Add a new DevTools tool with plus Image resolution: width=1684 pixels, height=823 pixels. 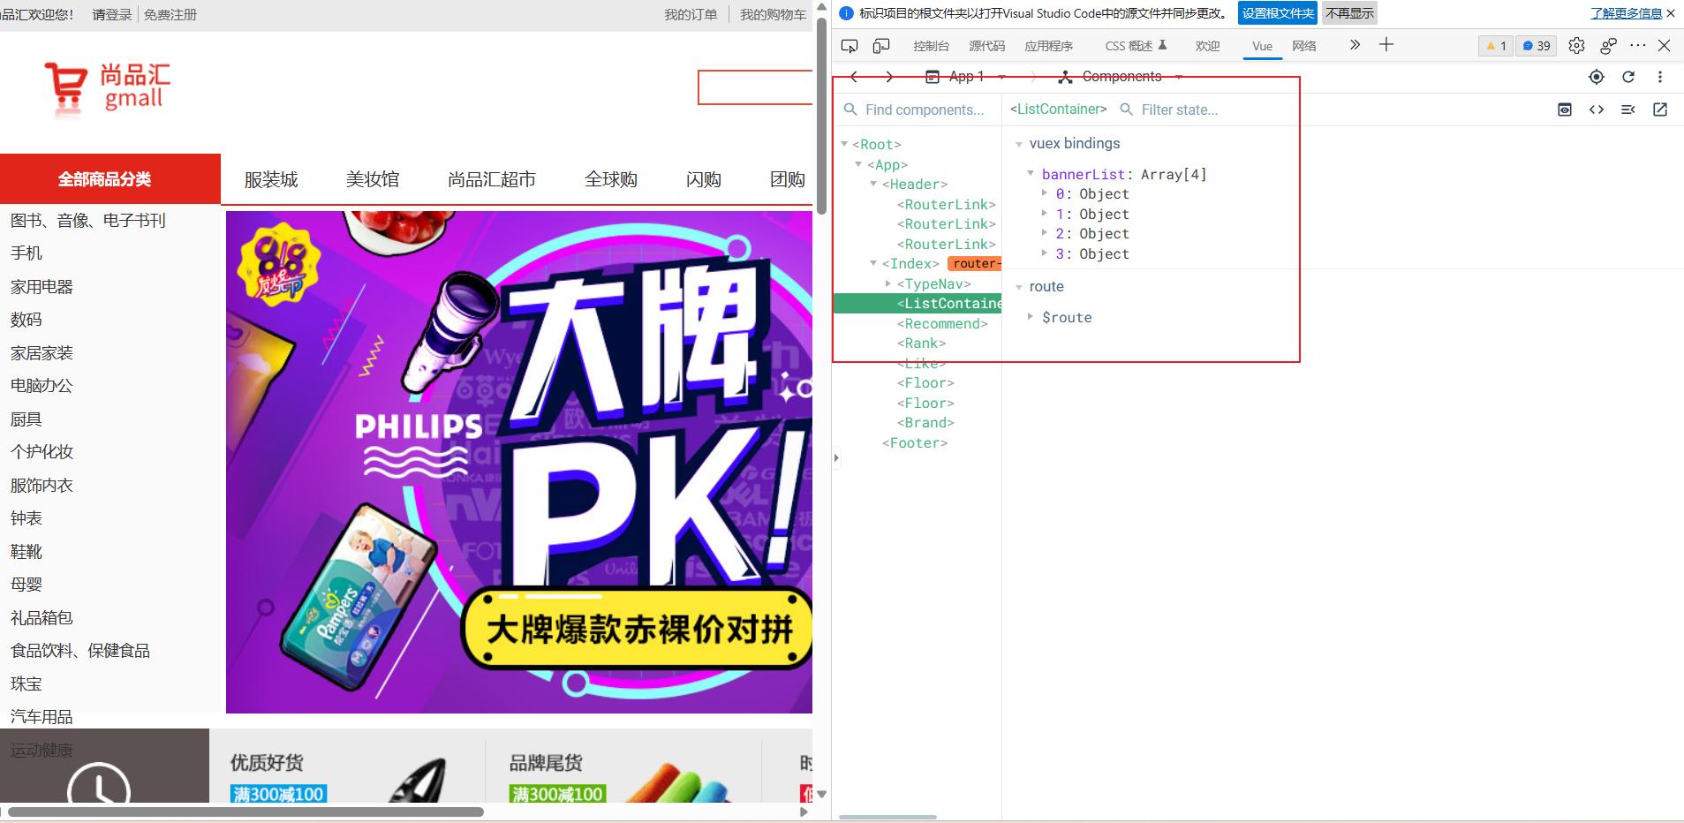(1386, 45)
